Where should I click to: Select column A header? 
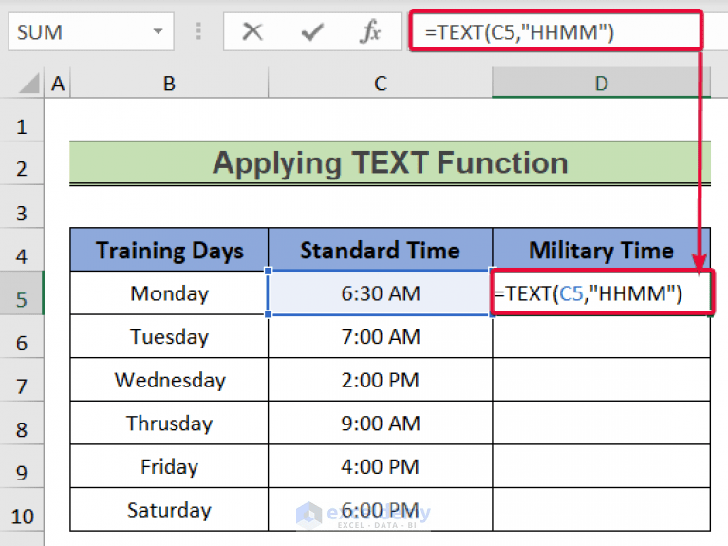tap(58, 84)
